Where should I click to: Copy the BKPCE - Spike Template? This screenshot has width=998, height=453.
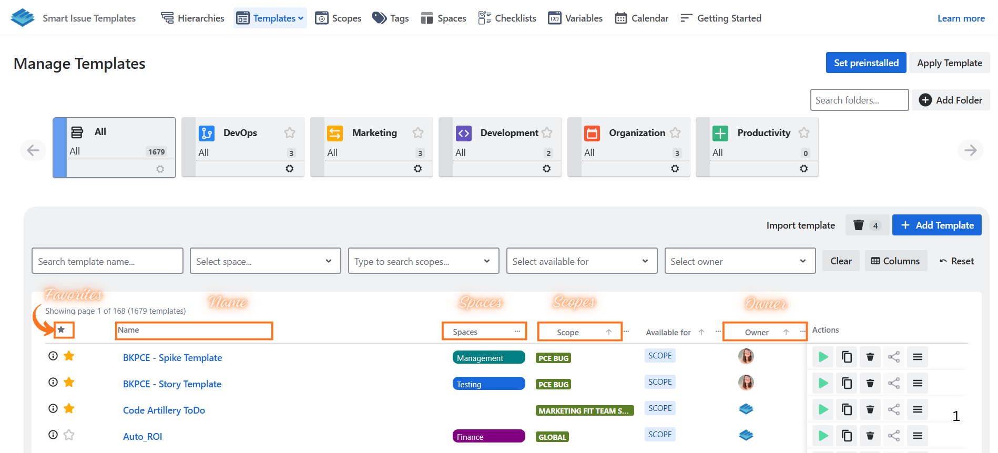point(847,357)
